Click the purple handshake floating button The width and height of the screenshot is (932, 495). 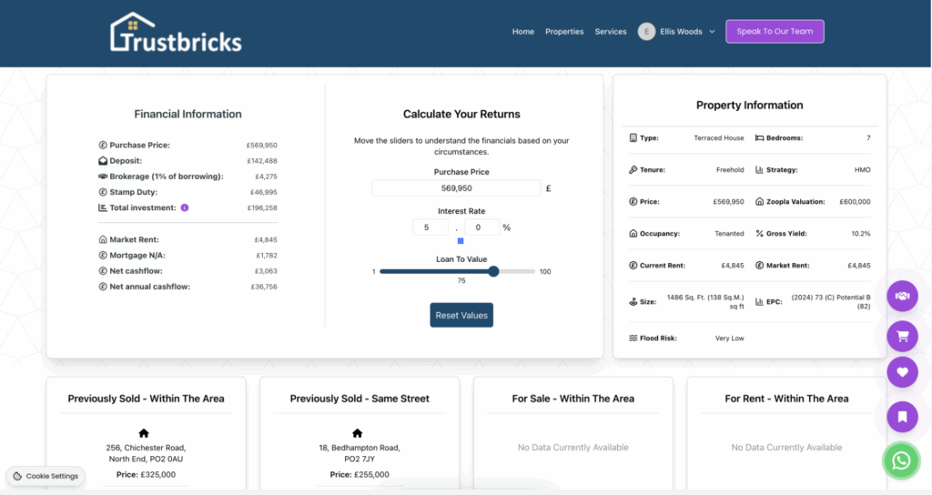tap(902, 296)
